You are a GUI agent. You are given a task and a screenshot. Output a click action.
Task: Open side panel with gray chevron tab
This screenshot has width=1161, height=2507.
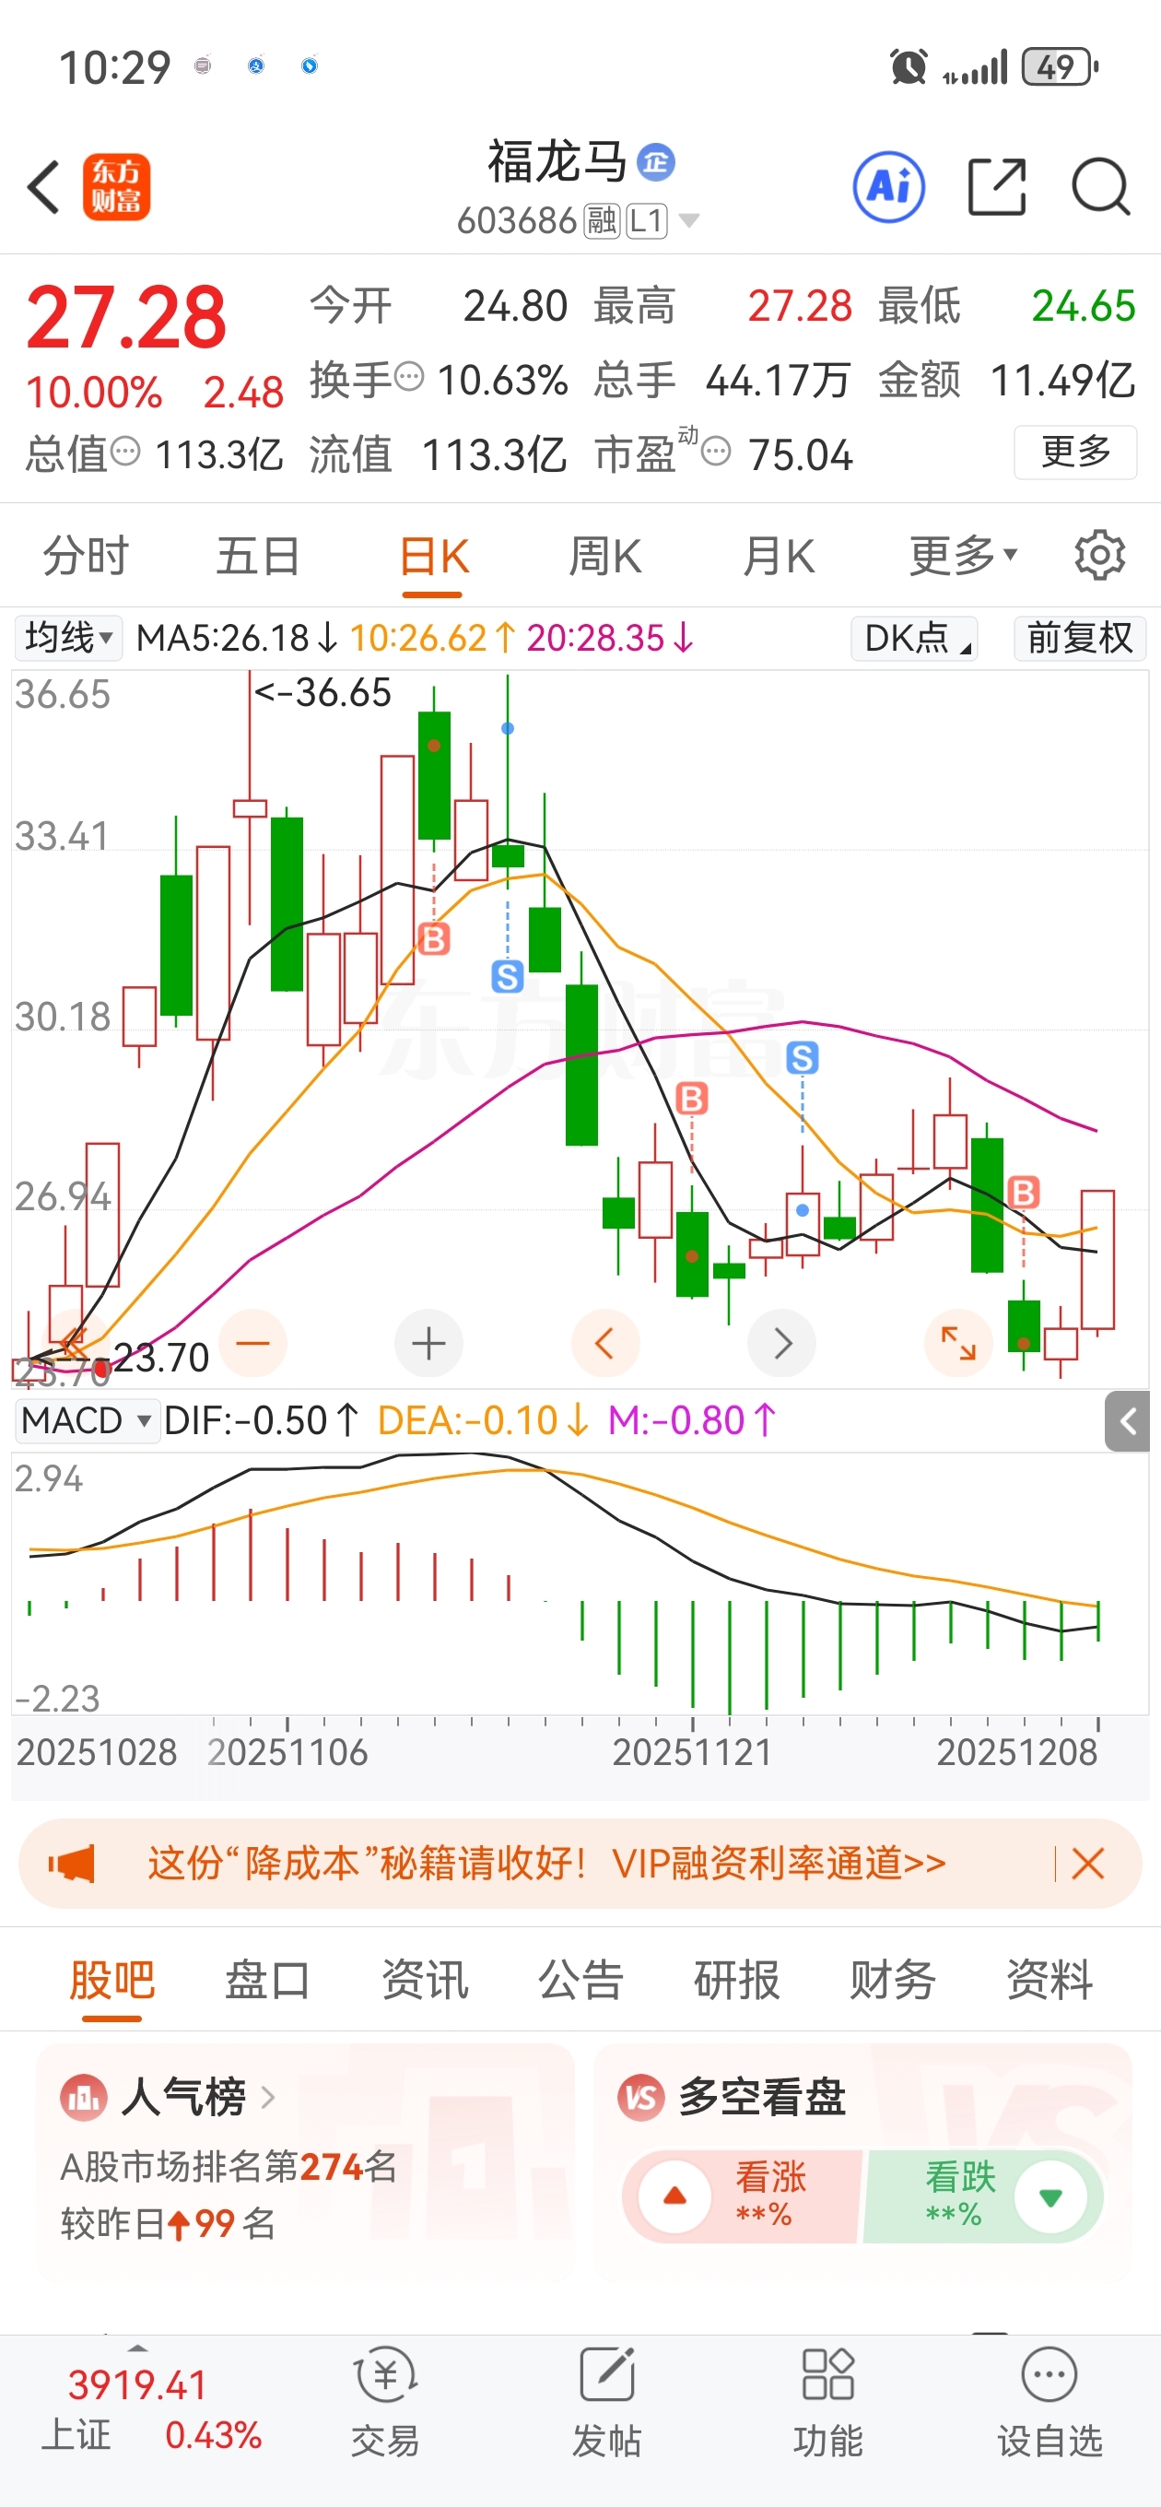click(1128, 1422)
